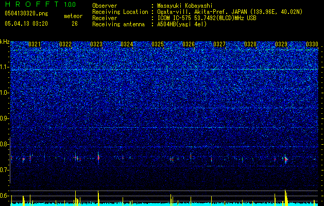The height and width of the screenshot is (206, 324).
Task: Click the 0321 time marker
Action: click(35, 44)
